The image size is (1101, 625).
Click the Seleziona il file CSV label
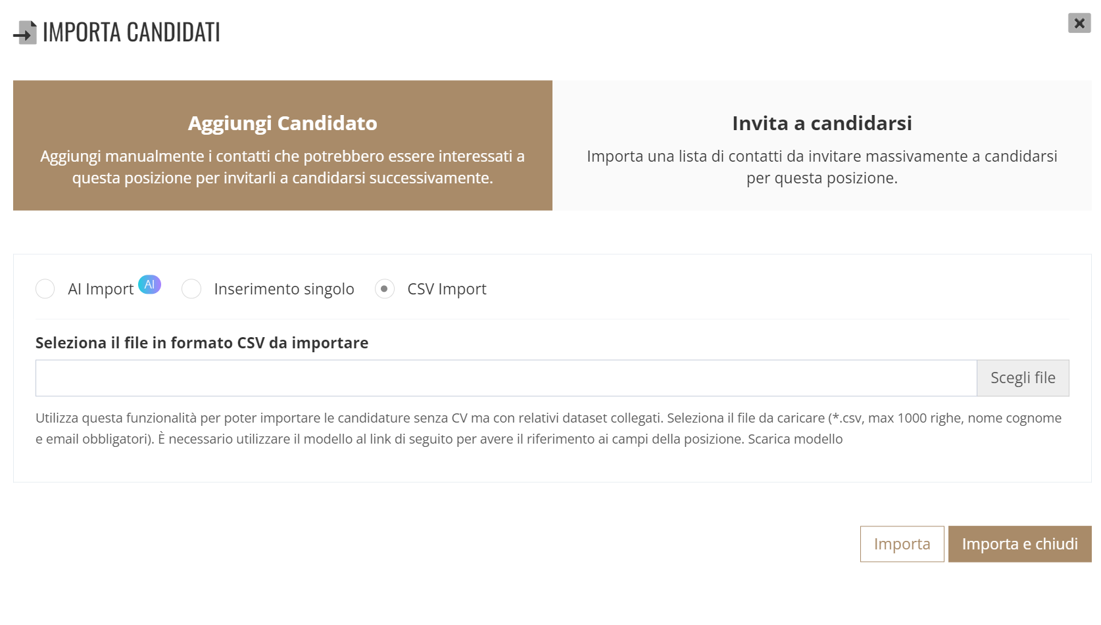(x=202, y=343)
